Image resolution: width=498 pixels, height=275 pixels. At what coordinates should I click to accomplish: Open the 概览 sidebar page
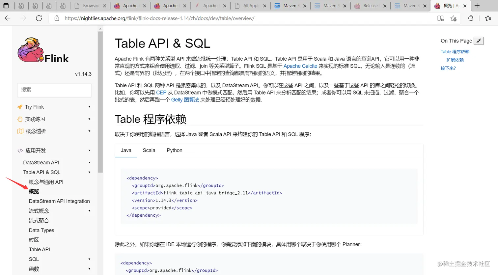[34, 191]
